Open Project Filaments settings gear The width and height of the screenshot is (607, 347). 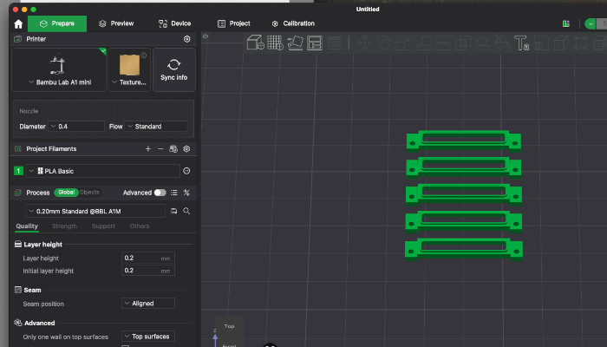[186, 148]
